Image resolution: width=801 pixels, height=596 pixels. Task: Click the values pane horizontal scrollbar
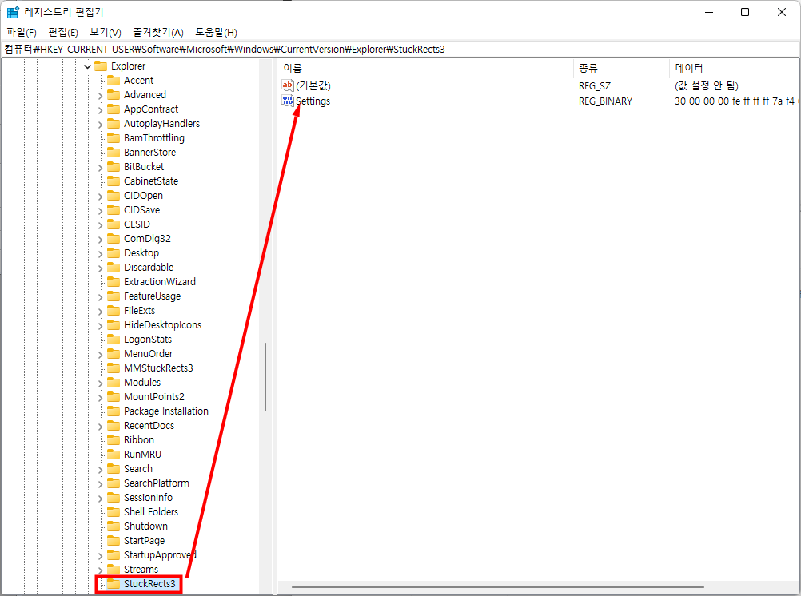pyautogui.click(x=497, y=586)
